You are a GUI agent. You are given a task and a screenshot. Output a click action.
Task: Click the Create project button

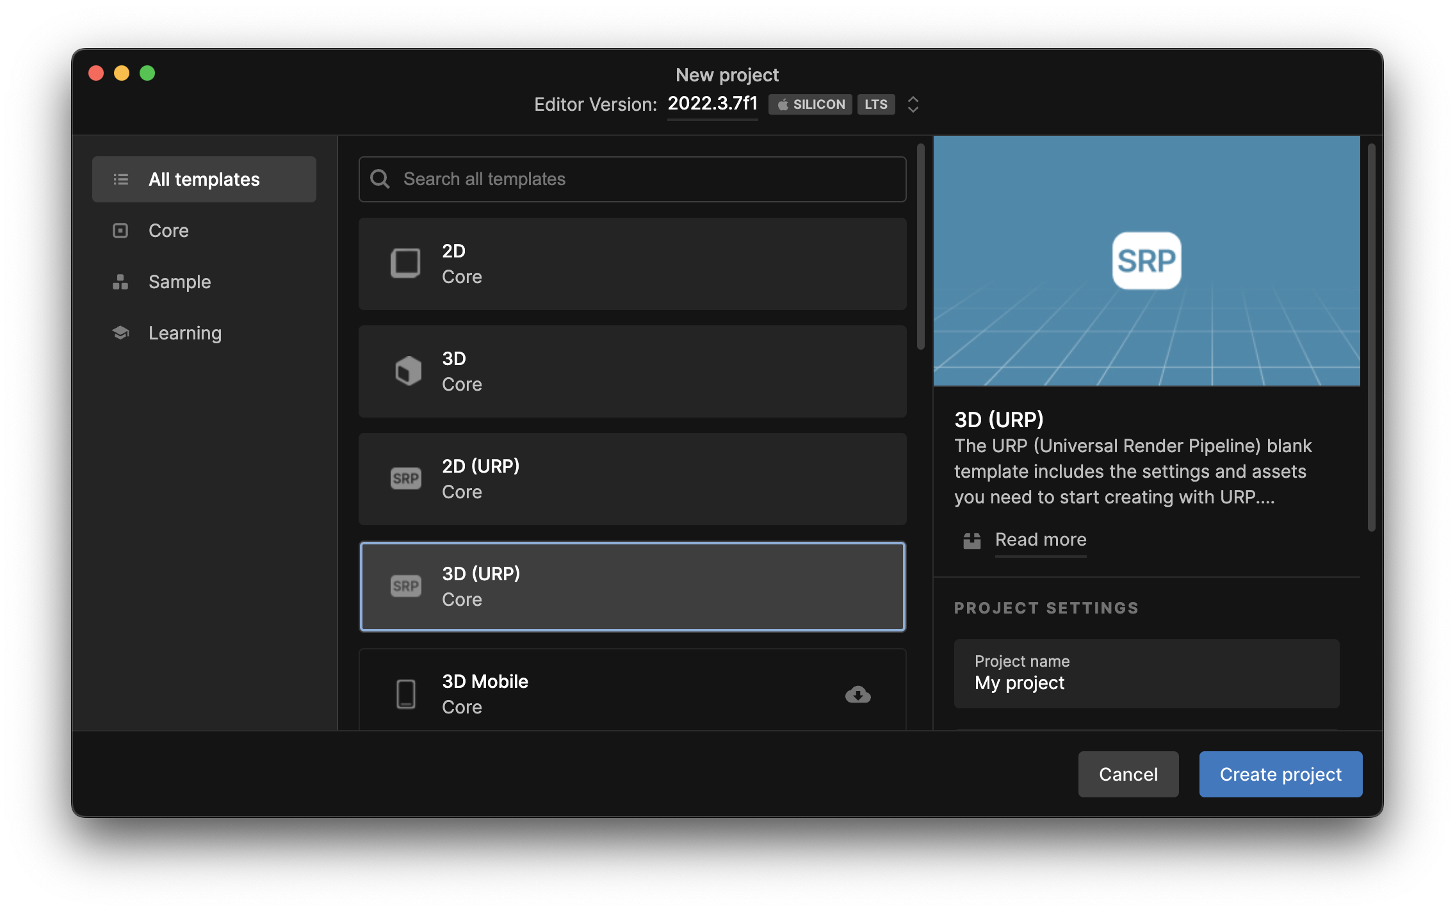point(1281,774)
